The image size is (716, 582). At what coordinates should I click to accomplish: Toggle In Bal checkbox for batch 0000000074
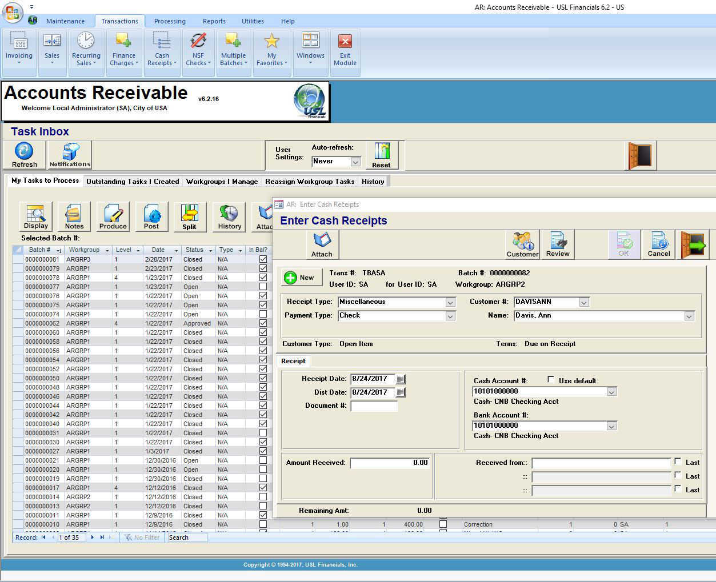coord(263,314)
